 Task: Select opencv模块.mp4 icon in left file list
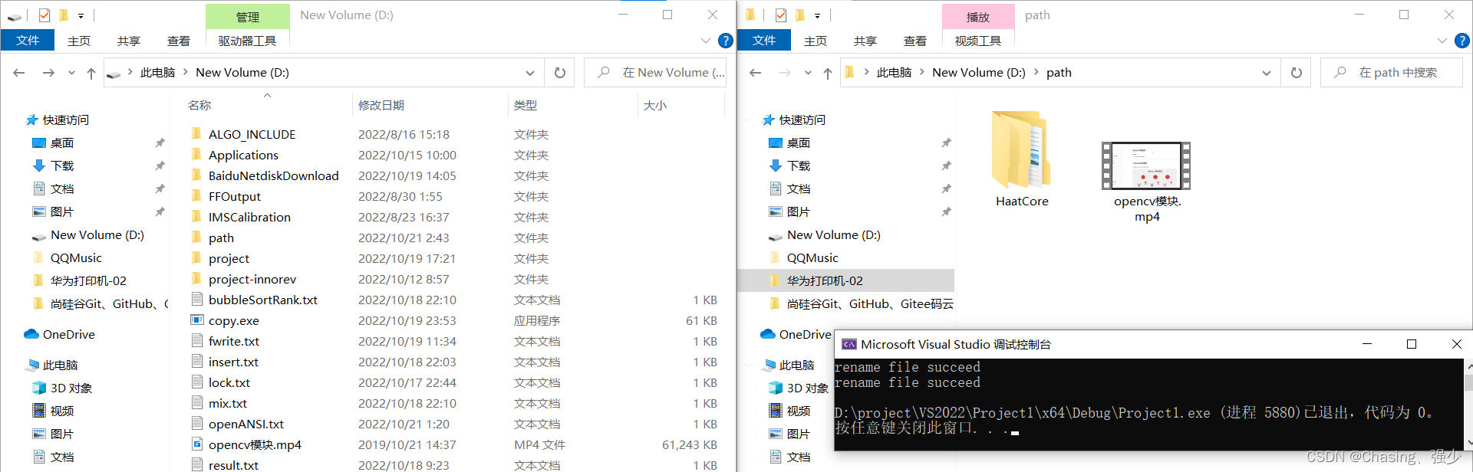(x=196, y=444)
